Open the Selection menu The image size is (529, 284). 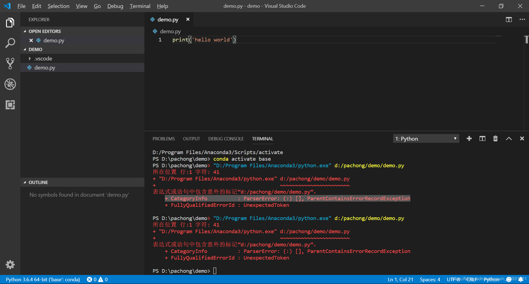(58, 6)
